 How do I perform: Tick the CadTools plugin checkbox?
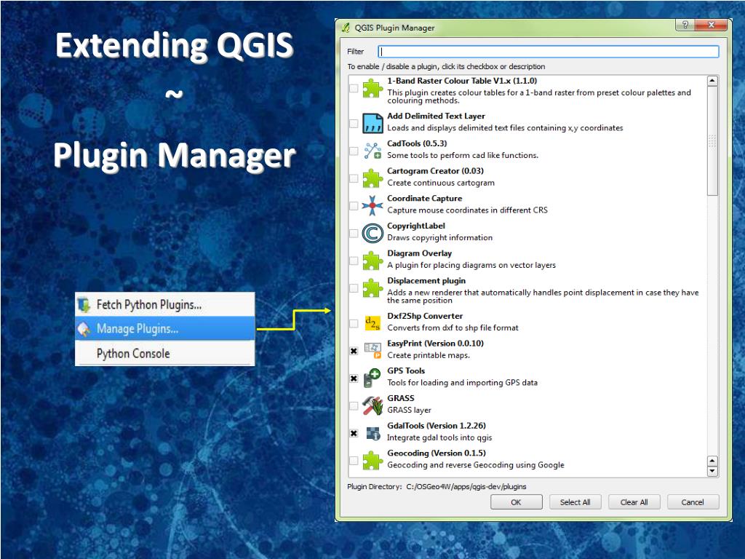(x=354, y=151)
